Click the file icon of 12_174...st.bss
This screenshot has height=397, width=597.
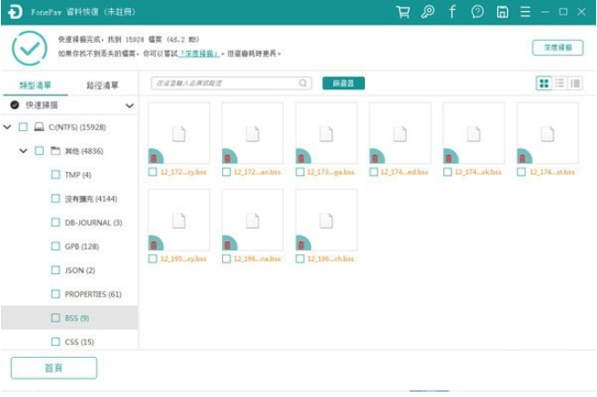click(x=548, y=134)
